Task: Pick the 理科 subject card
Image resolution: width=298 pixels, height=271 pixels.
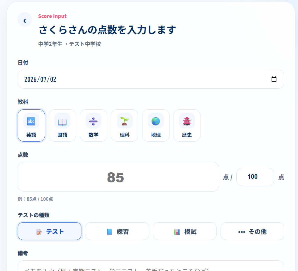Action: tap(125, 125)
